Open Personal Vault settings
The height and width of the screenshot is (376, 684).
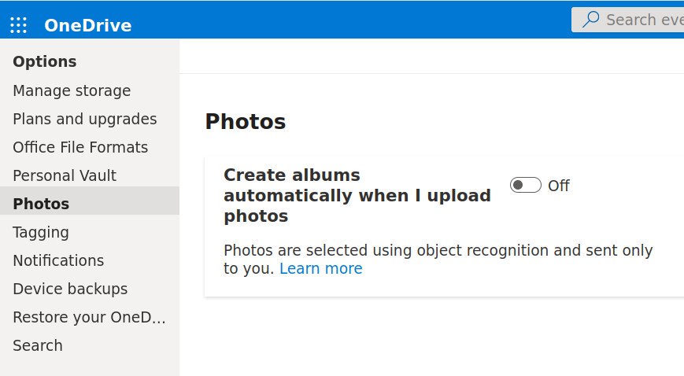coord(65,176)
